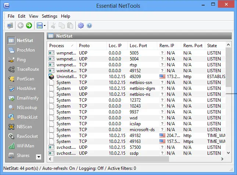The width and height of the screenshot is (237, 175).
Task: Click the https remote port cell
Action: pyautogui.click(x=188, y=141)
